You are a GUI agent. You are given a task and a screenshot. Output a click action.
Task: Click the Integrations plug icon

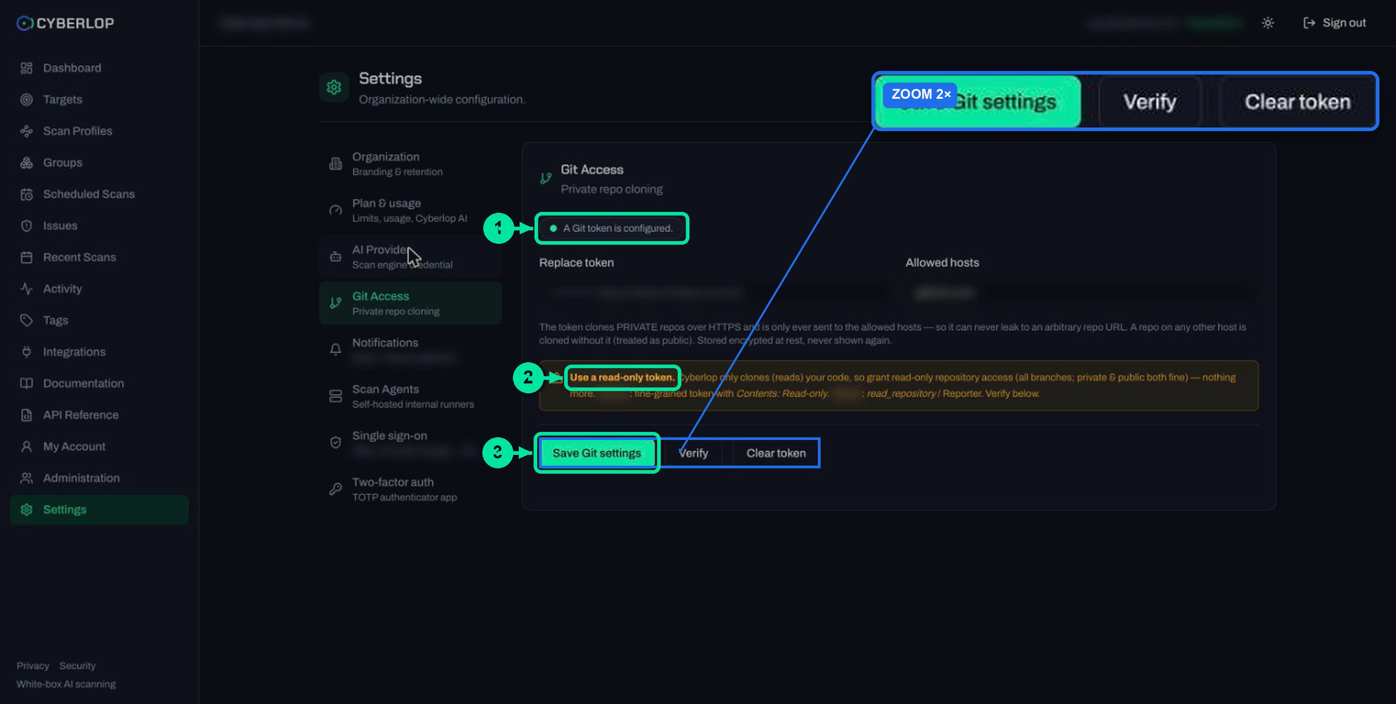tap(26, 352)
